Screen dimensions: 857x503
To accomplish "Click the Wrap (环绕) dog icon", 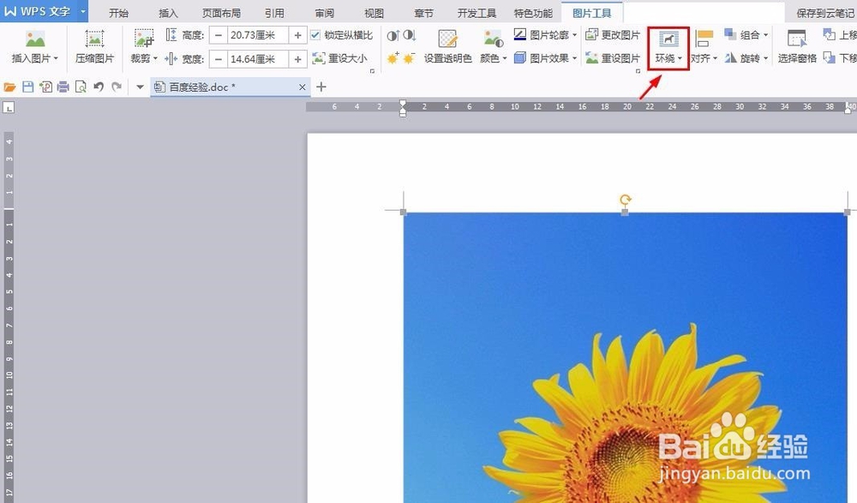I will click(668, 39).
